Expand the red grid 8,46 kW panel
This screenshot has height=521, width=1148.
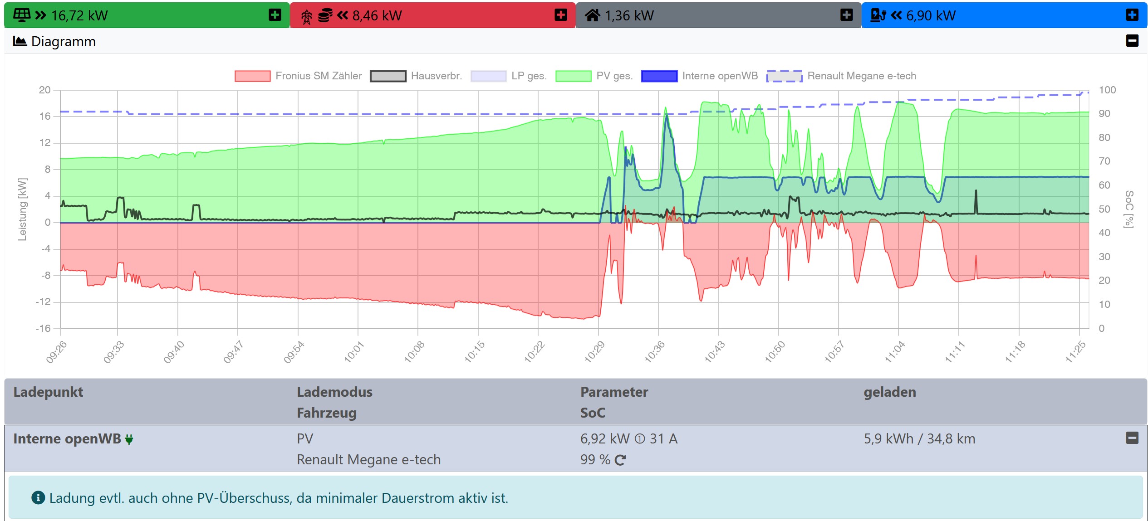(560, 15)
